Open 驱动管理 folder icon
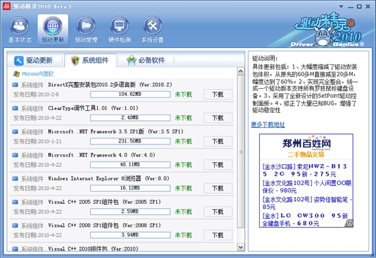 tap(86, 26)
